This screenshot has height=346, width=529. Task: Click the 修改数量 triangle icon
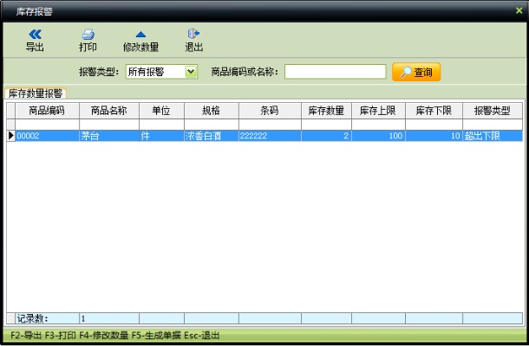pos(140,34)
